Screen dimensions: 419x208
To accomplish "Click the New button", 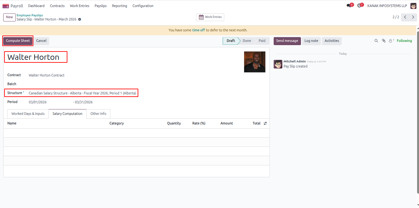I will (9, 17).
